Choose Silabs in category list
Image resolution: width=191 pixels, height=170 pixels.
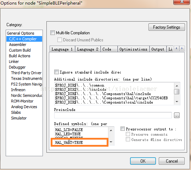[16, 112]
